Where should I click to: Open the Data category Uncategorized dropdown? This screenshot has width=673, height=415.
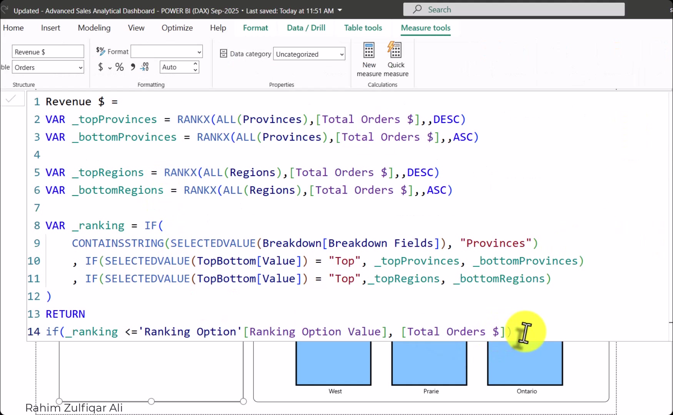coord(309,54)
